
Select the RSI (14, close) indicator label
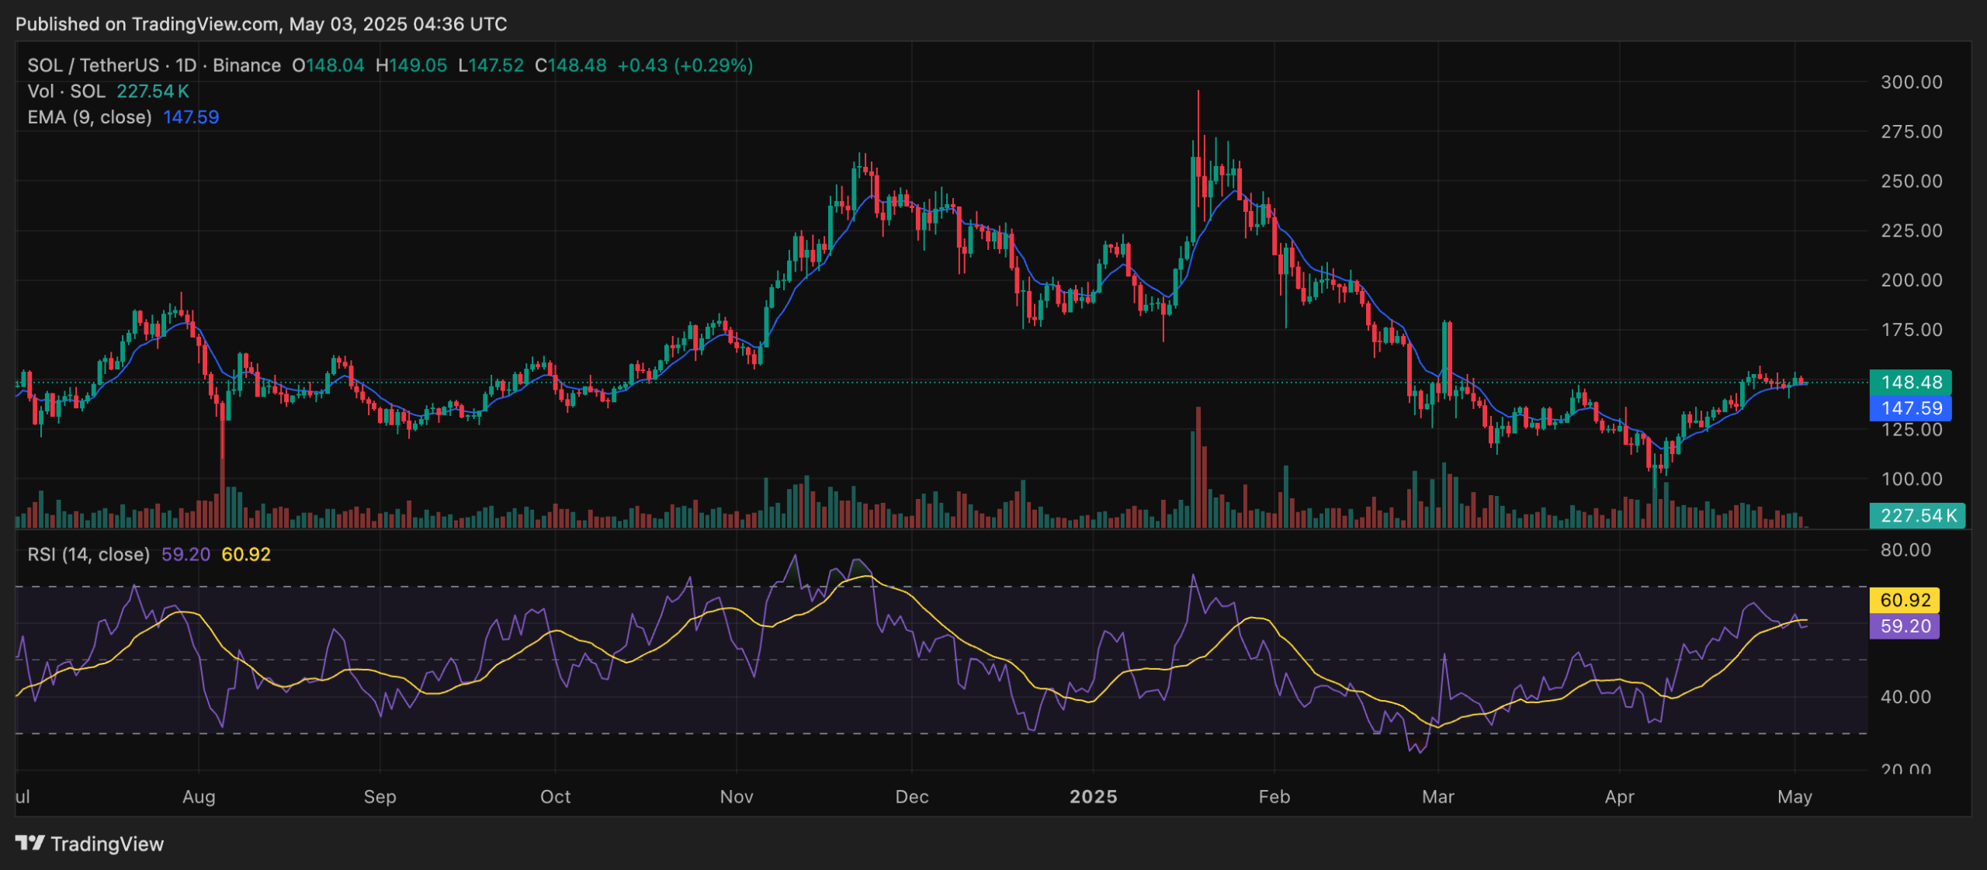(88, 555)
